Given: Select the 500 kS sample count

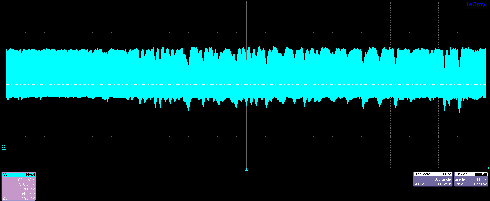Looking at the screenshot, I should pyautogui.click(x=420, y=184).
